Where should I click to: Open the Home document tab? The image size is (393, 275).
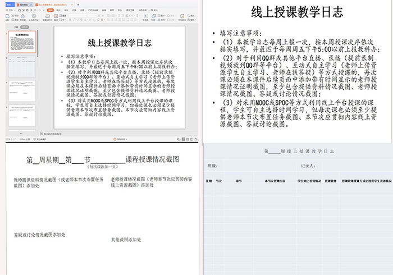10,4
